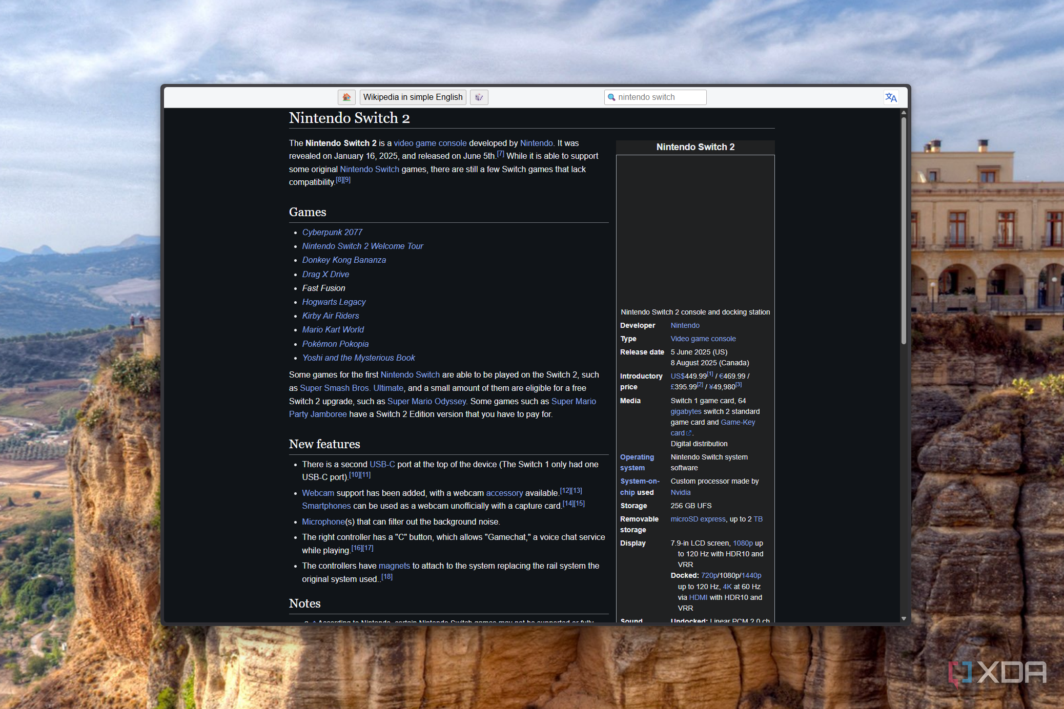Open the Hogwarts Legacy link
1064x709 pixels.
[x=334, y=302]
